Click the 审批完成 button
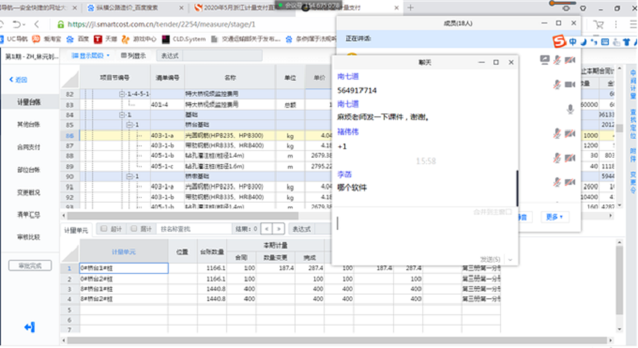This screenshot has width=638, height=348. click(30, 265)
